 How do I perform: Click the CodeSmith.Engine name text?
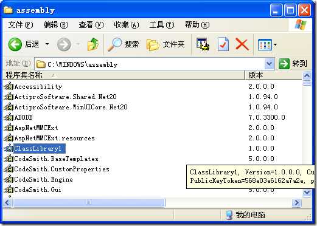tap(43, 179)
